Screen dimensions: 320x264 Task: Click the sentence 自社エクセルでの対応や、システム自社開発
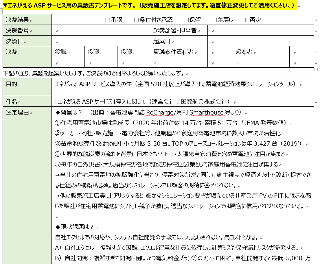pos(157,237)
